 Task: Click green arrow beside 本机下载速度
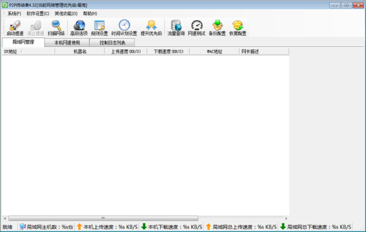pyautogui.click(x=144, y=226)
